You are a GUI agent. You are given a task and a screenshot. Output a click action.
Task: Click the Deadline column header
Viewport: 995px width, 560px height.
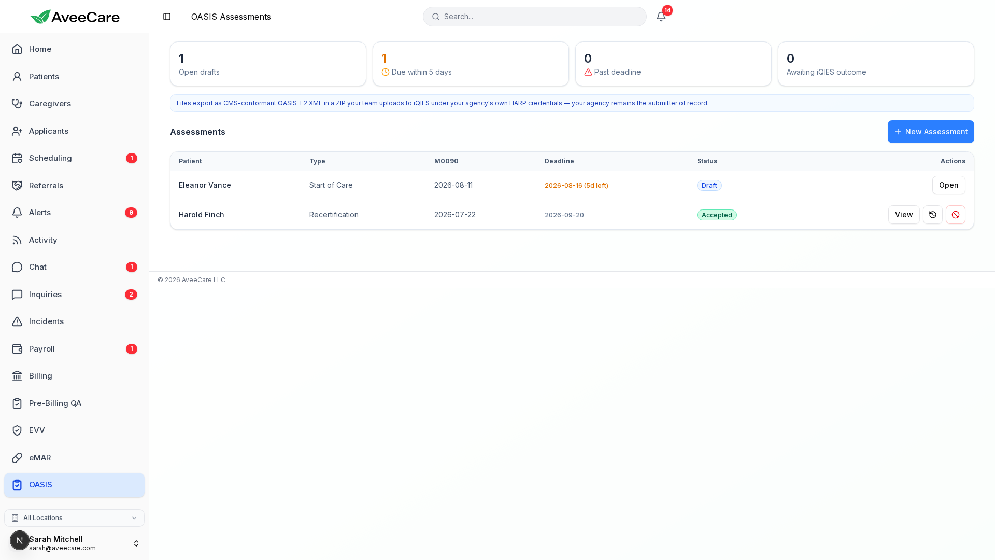(559, 161)
